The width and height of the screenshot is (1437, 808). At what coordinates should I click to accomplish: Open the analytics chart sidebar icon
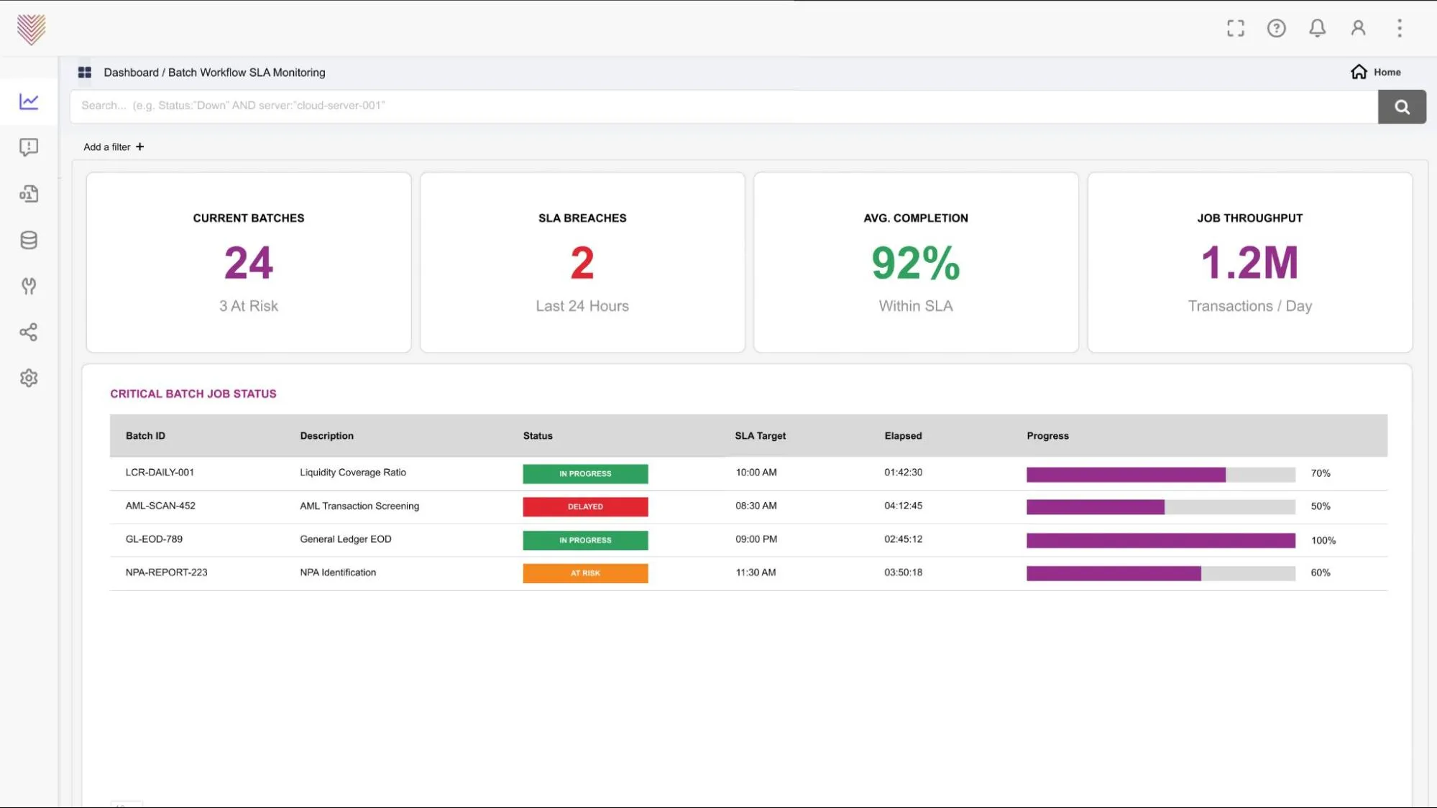pyautogui.click(x=29, y=101)
